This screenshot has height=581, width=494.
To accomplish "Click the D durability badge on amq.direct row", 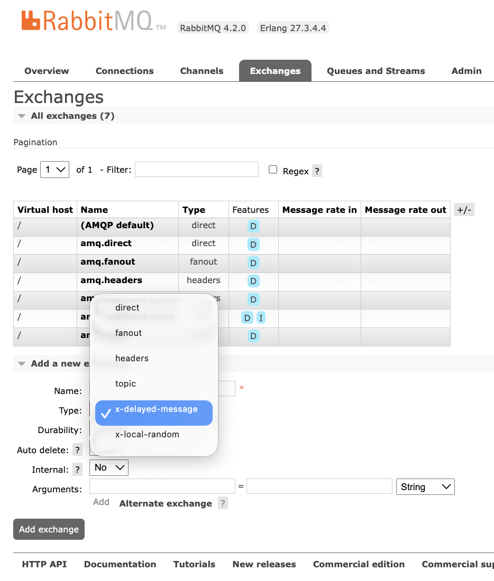I will 252,244.
